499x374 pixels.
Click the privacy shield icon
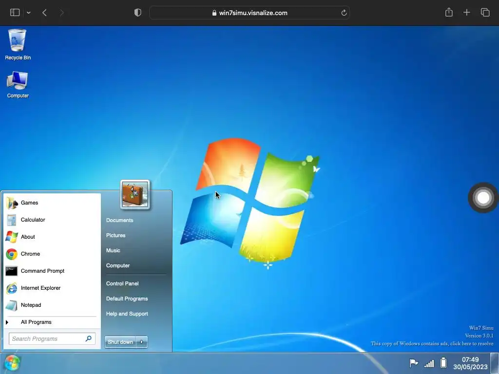(x=138, y=13)
